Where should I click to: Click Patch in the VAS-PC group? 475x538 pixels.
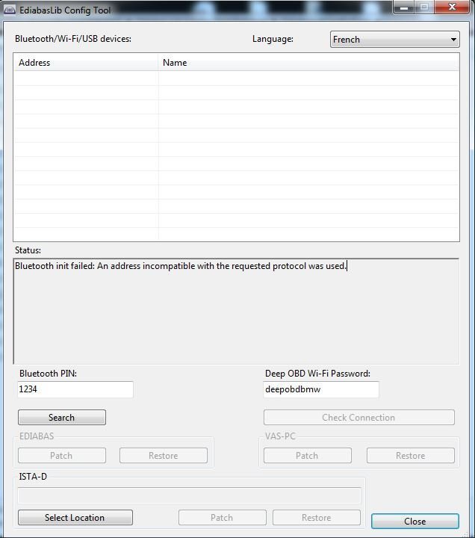[307, 456]
